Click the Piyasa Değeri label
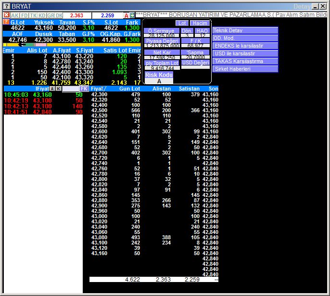This screenshot has width=330, height=296. point(162,41)
